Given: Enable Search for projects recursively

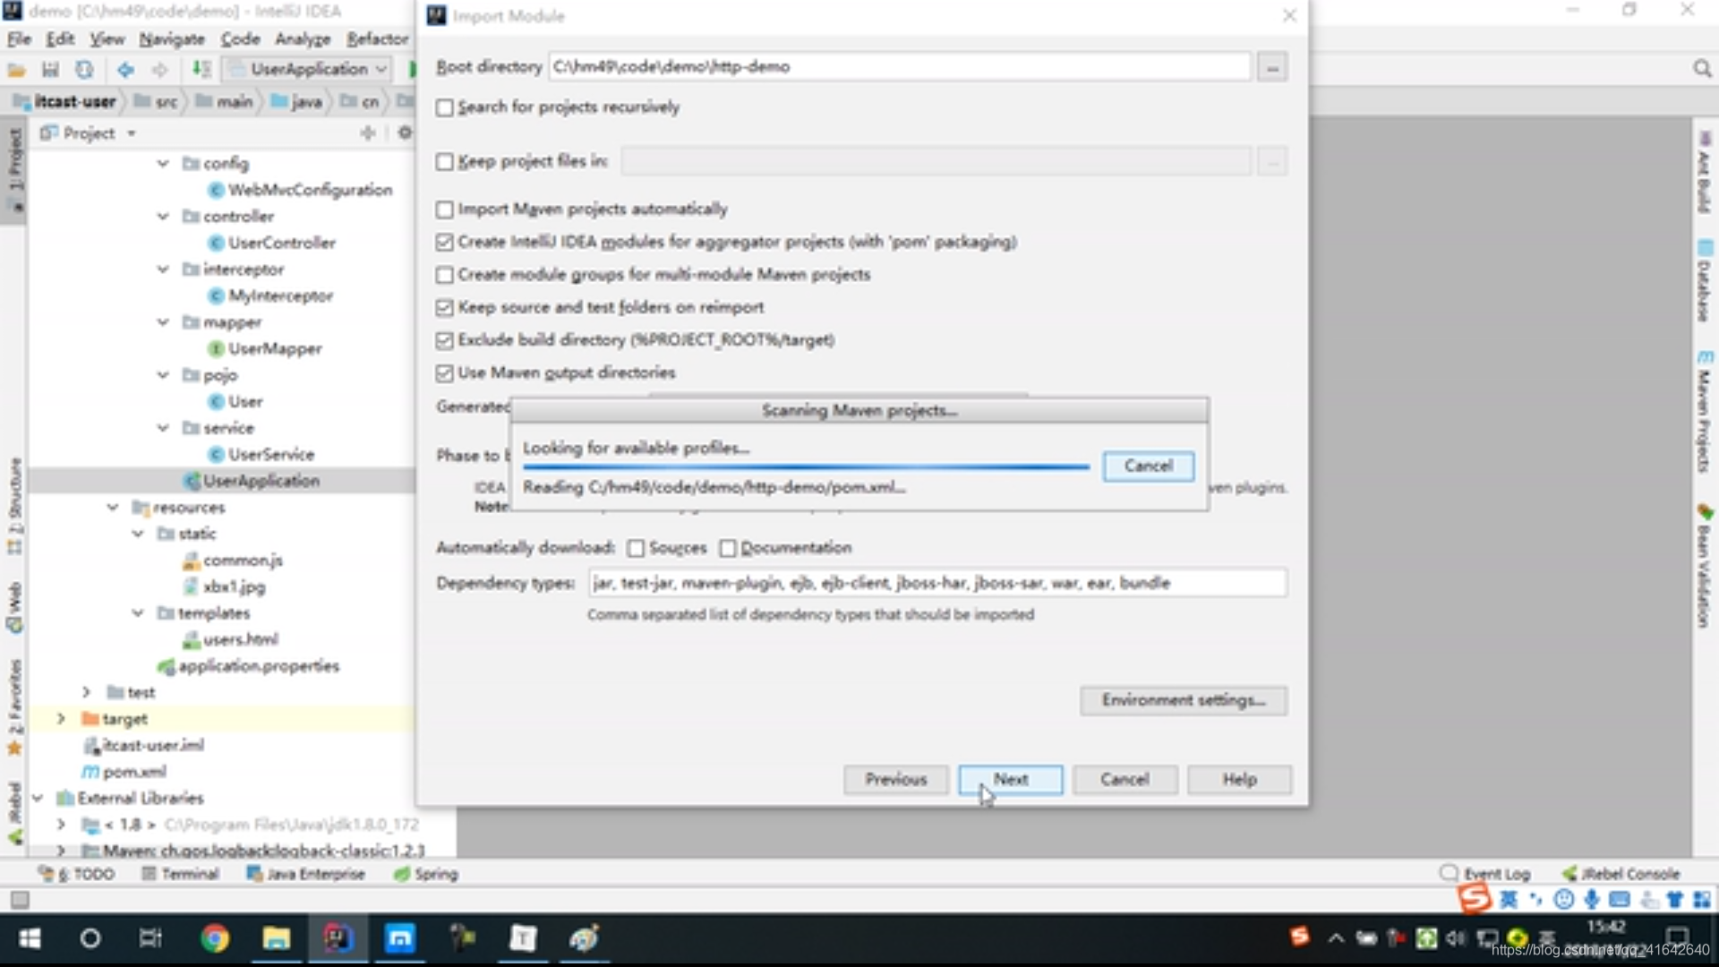Looking at the screenshot, I should (x=445, y=108).
